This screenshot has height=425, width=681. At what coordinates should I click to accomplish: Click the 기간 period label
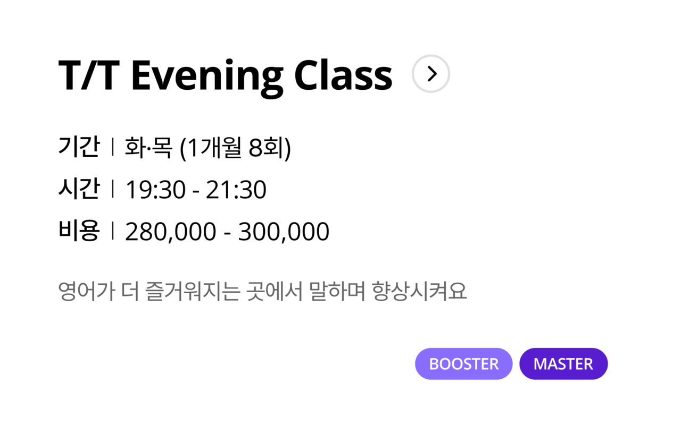[x=79, y=147]
